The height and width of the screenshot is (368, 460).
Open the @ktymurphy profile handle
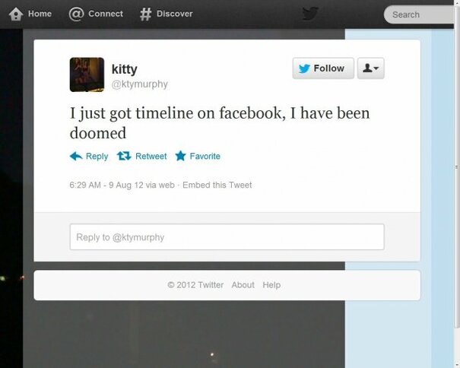coord(140,84)
